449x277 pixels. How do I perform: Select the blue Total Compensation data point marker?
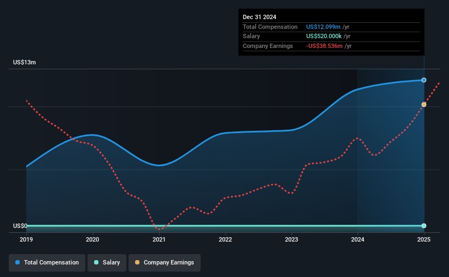click(x=424, y=80)
